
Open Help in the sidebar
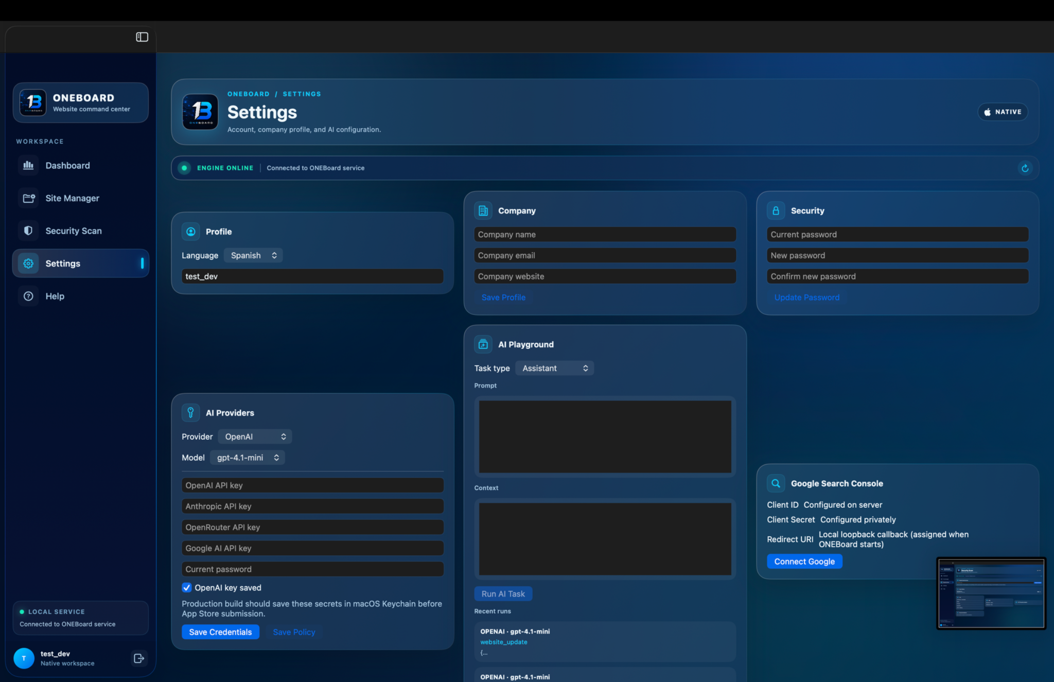[80, 296]
